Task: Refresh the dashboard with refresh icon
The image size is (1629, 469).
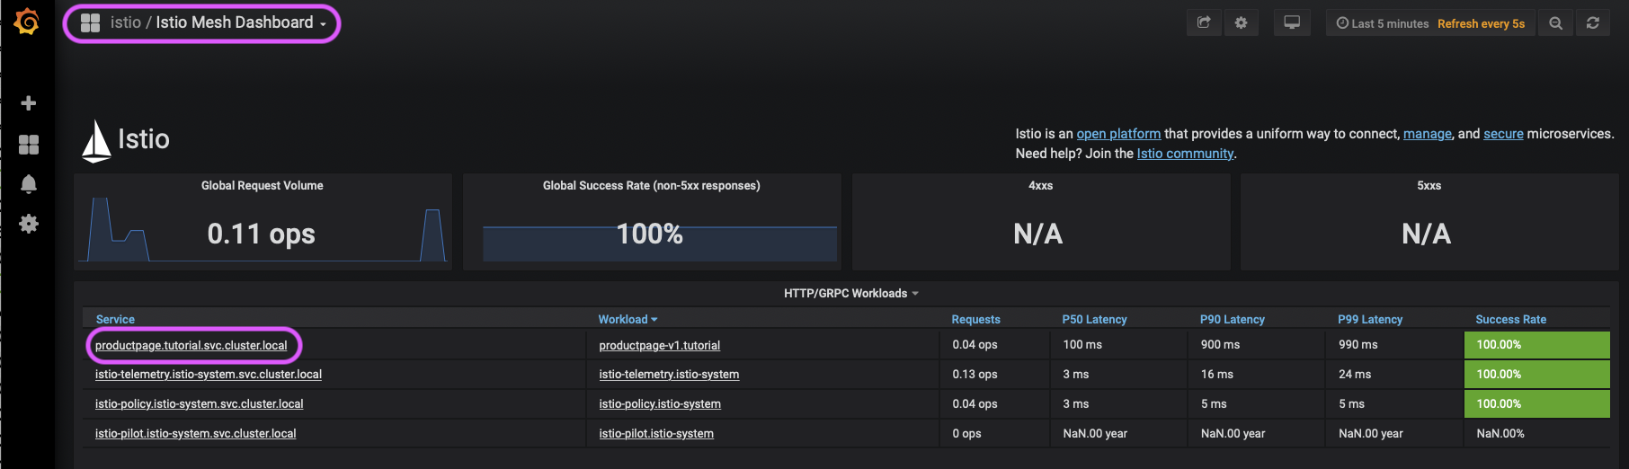Action: click(x=1592, y=23)
